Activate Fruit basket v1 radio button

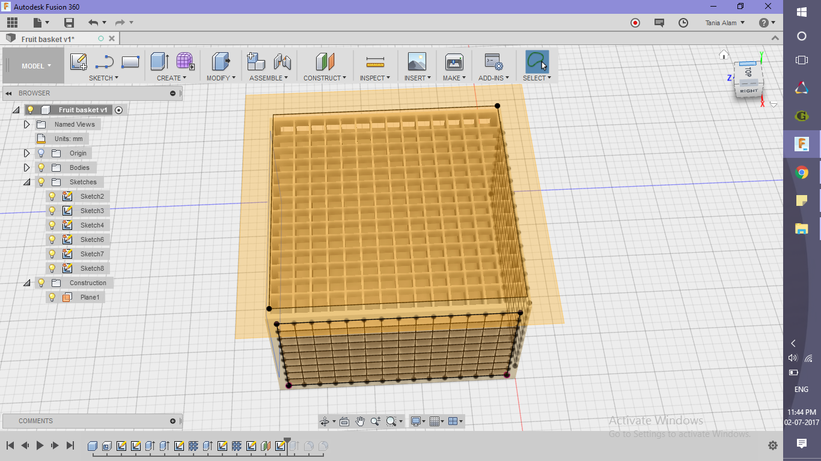[119, 110]
